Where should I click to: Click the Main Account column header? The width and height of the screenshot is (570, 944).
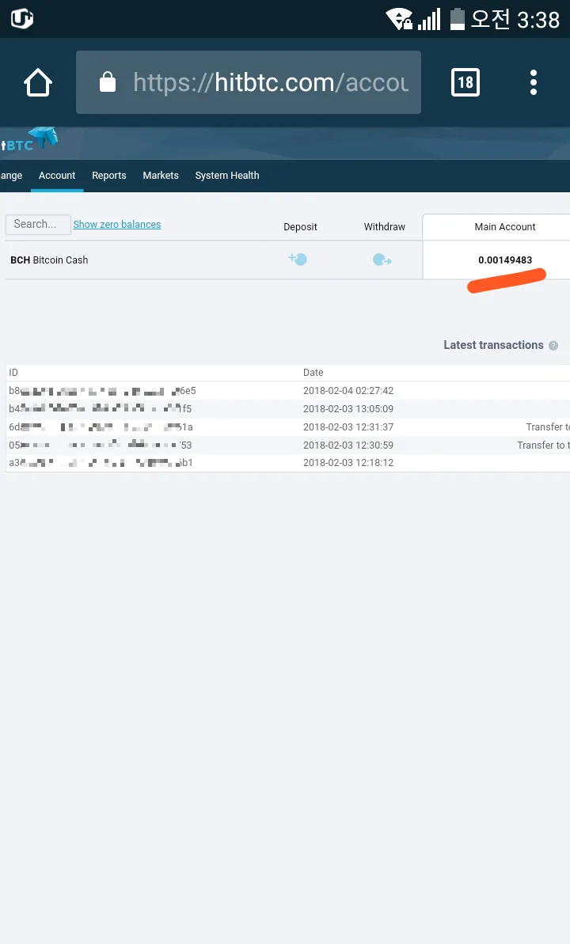click(505, 227)
